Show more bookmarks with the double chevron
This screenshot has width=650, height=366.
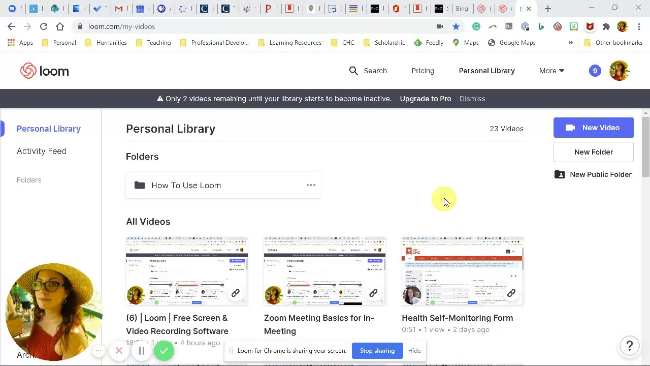(570, 43)
